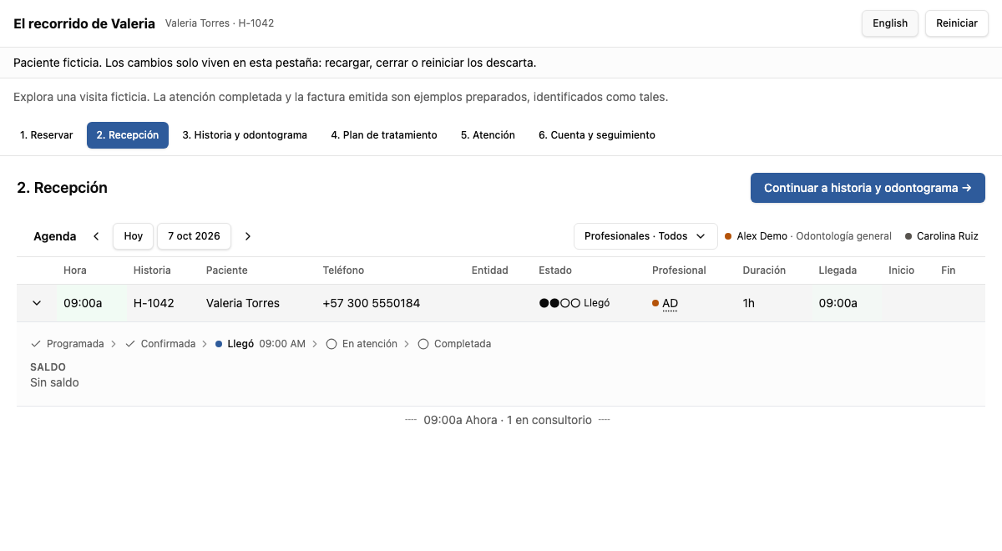Select the Llegó status step
Image resolution: width=1002 pixels, height=551 pixels.
[x=261, y=344]
